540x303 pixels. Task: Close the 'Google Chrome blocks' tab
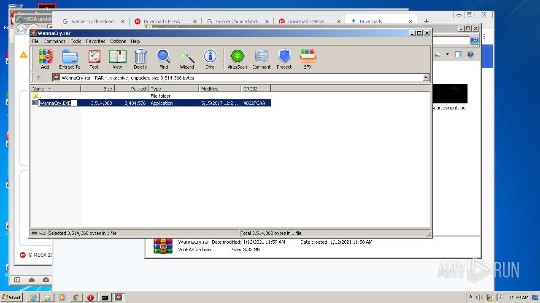tap(267, 21)
